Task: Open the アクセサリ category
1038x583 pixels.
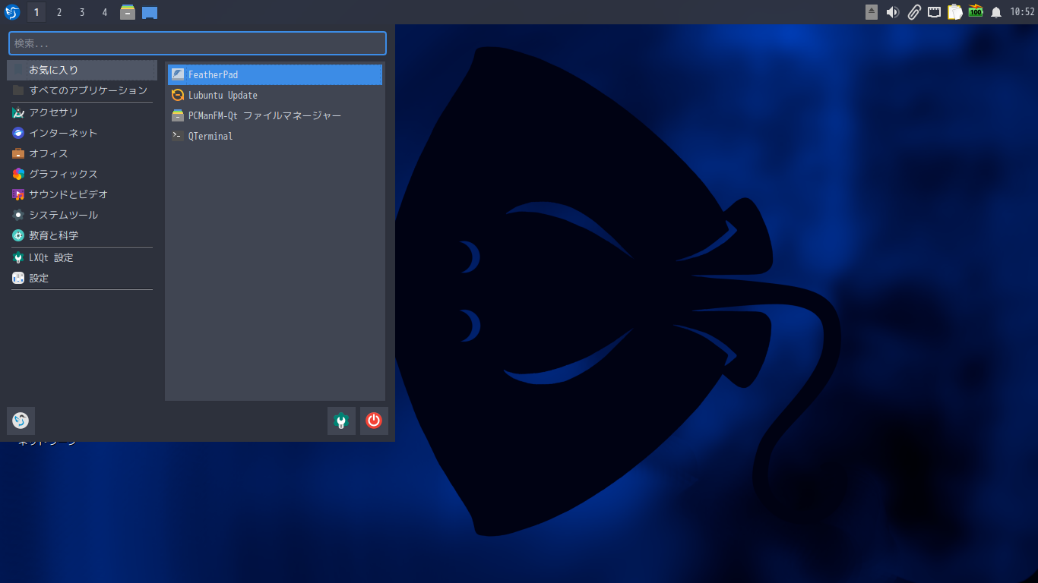Action: point(82,112)
